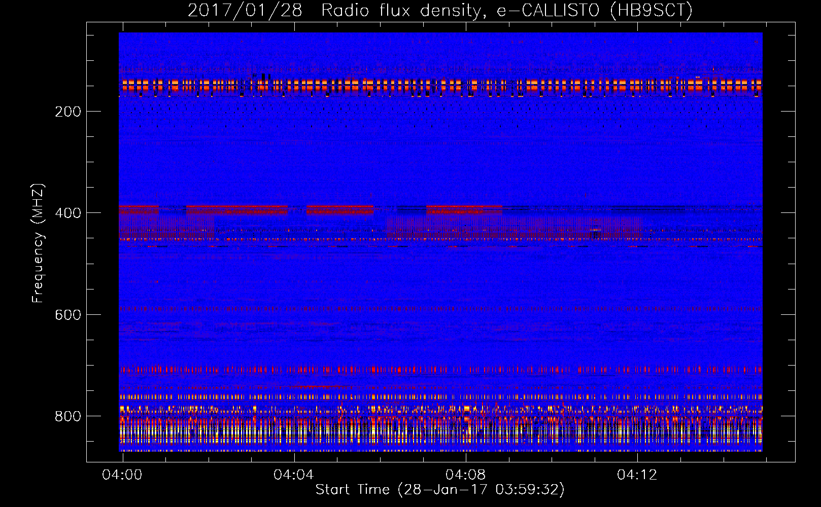Image resolution: width=821 pixels, height=507 pixels.
Task: Click the '04:12' time tick label
Action: click(637, 475)
